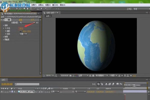Toggle motion blur icon in timeline
The height and width of the screenshot is (100, 150).
[x=113, y=84]
